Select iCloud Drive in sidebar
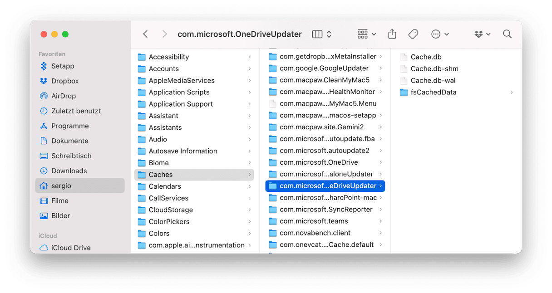 pos(70,248)
